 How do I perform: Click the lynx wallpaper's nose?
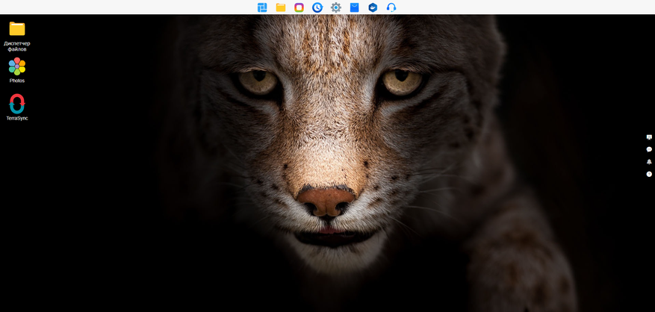click(x=326, y=202)
